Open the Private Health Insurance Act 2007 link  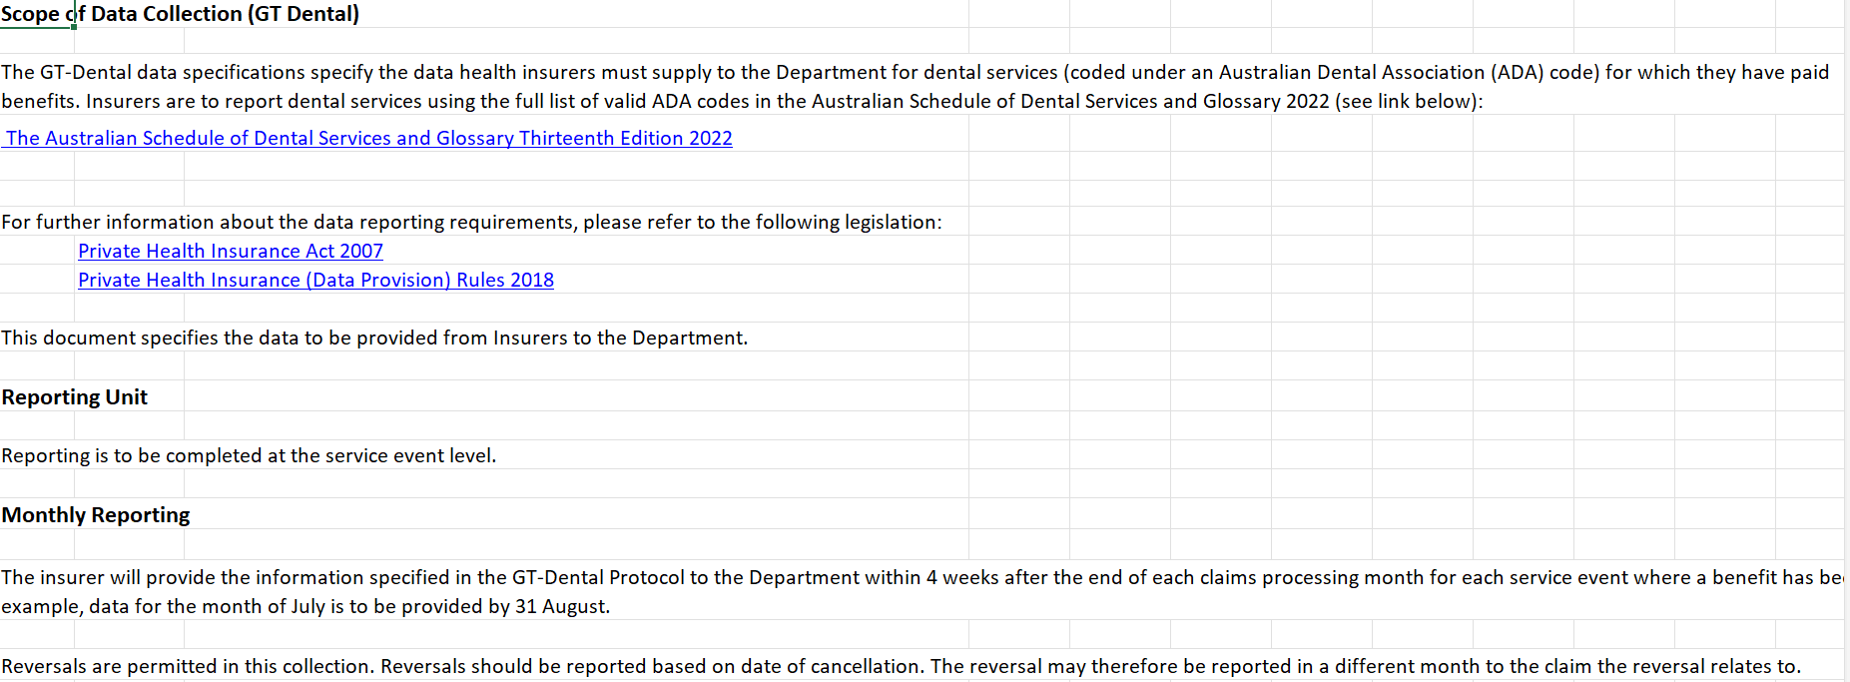pyautogui.click(x=231, y=251)
